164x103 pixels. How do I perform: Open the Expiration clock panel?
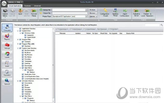[x=7, y=73]
